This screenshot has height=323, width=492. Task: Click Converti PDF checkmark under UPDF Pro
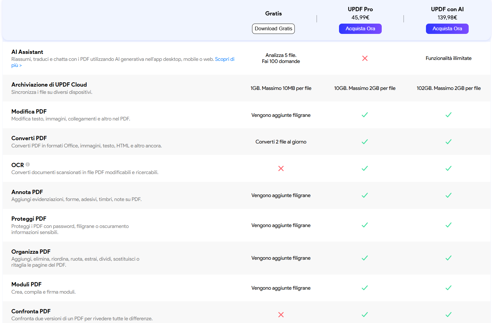click(365, 142)
